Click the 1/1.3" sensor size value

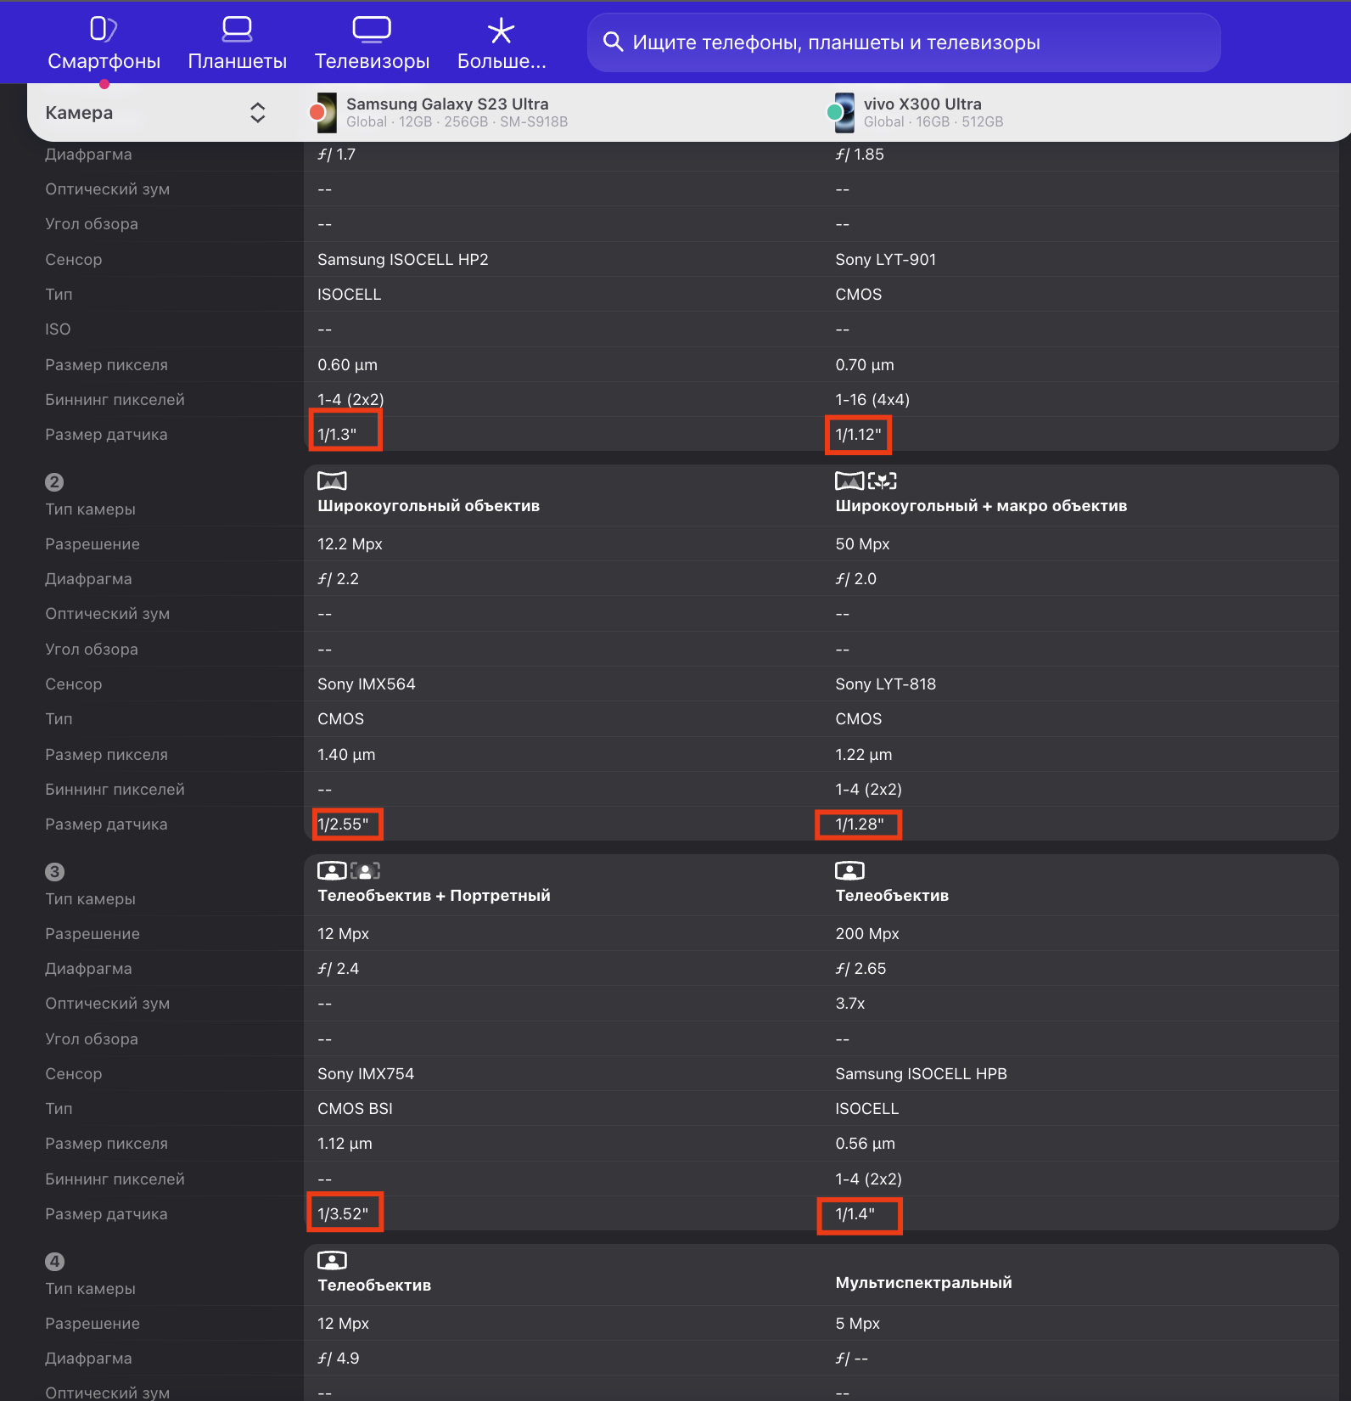tap(337, 435)
